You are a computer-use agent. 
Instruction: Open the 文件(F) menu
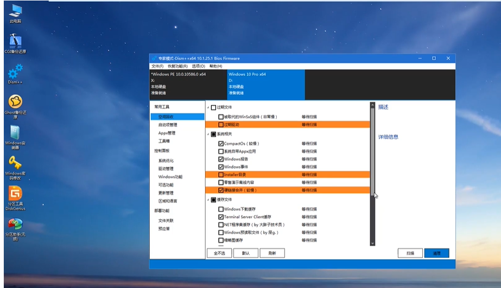coord(157,66)
